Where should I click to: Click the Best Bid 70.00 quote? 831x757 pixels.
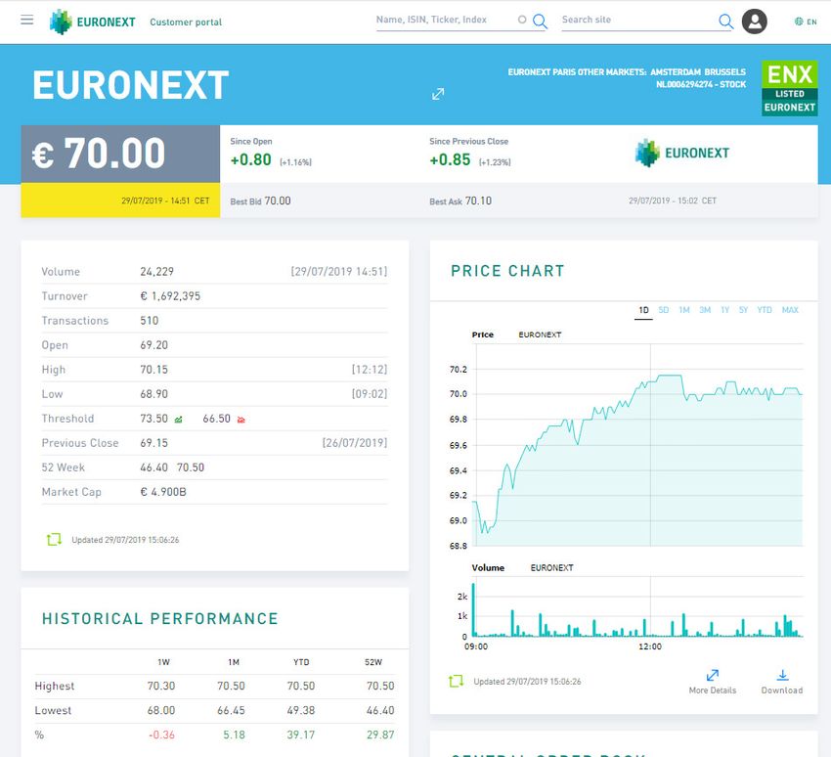pyautogui.click(x=260, y=200)
